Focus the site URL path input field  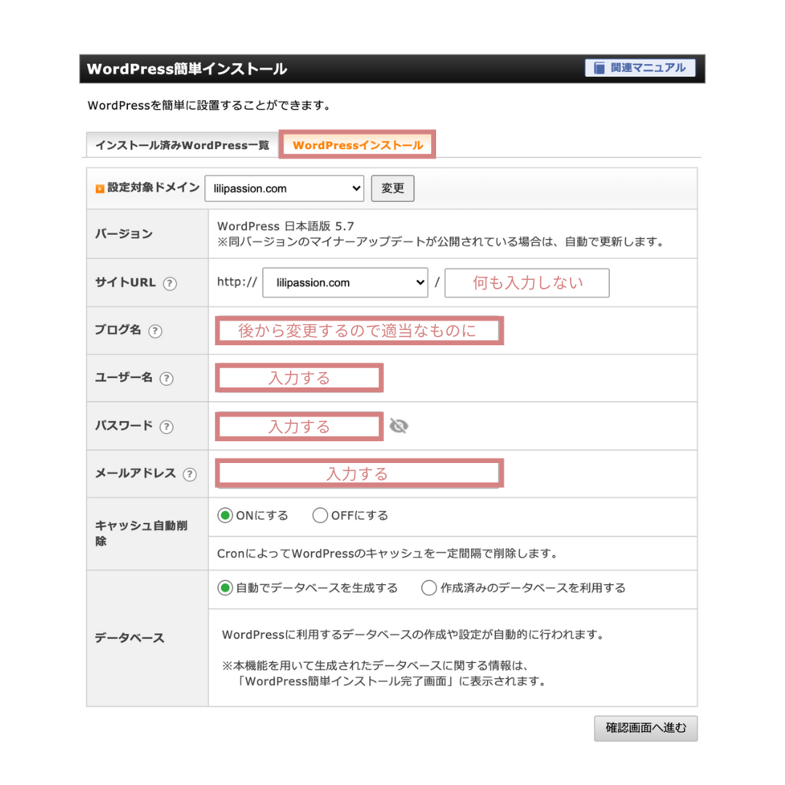527,283
